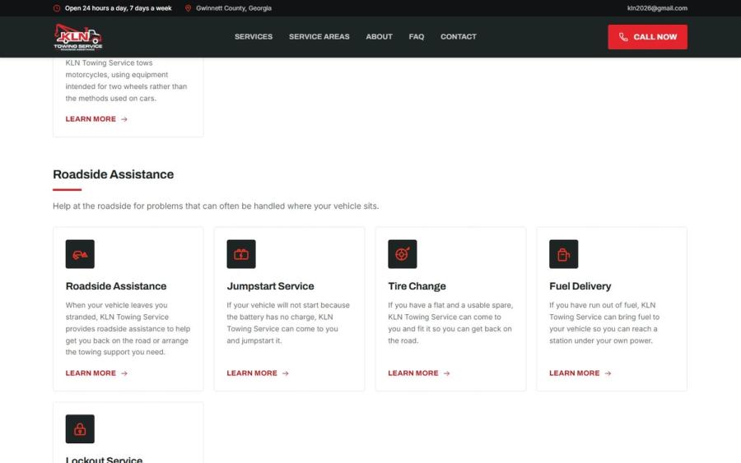Click the 'Help at the roadside' subtitle

(x=216, y=206)
